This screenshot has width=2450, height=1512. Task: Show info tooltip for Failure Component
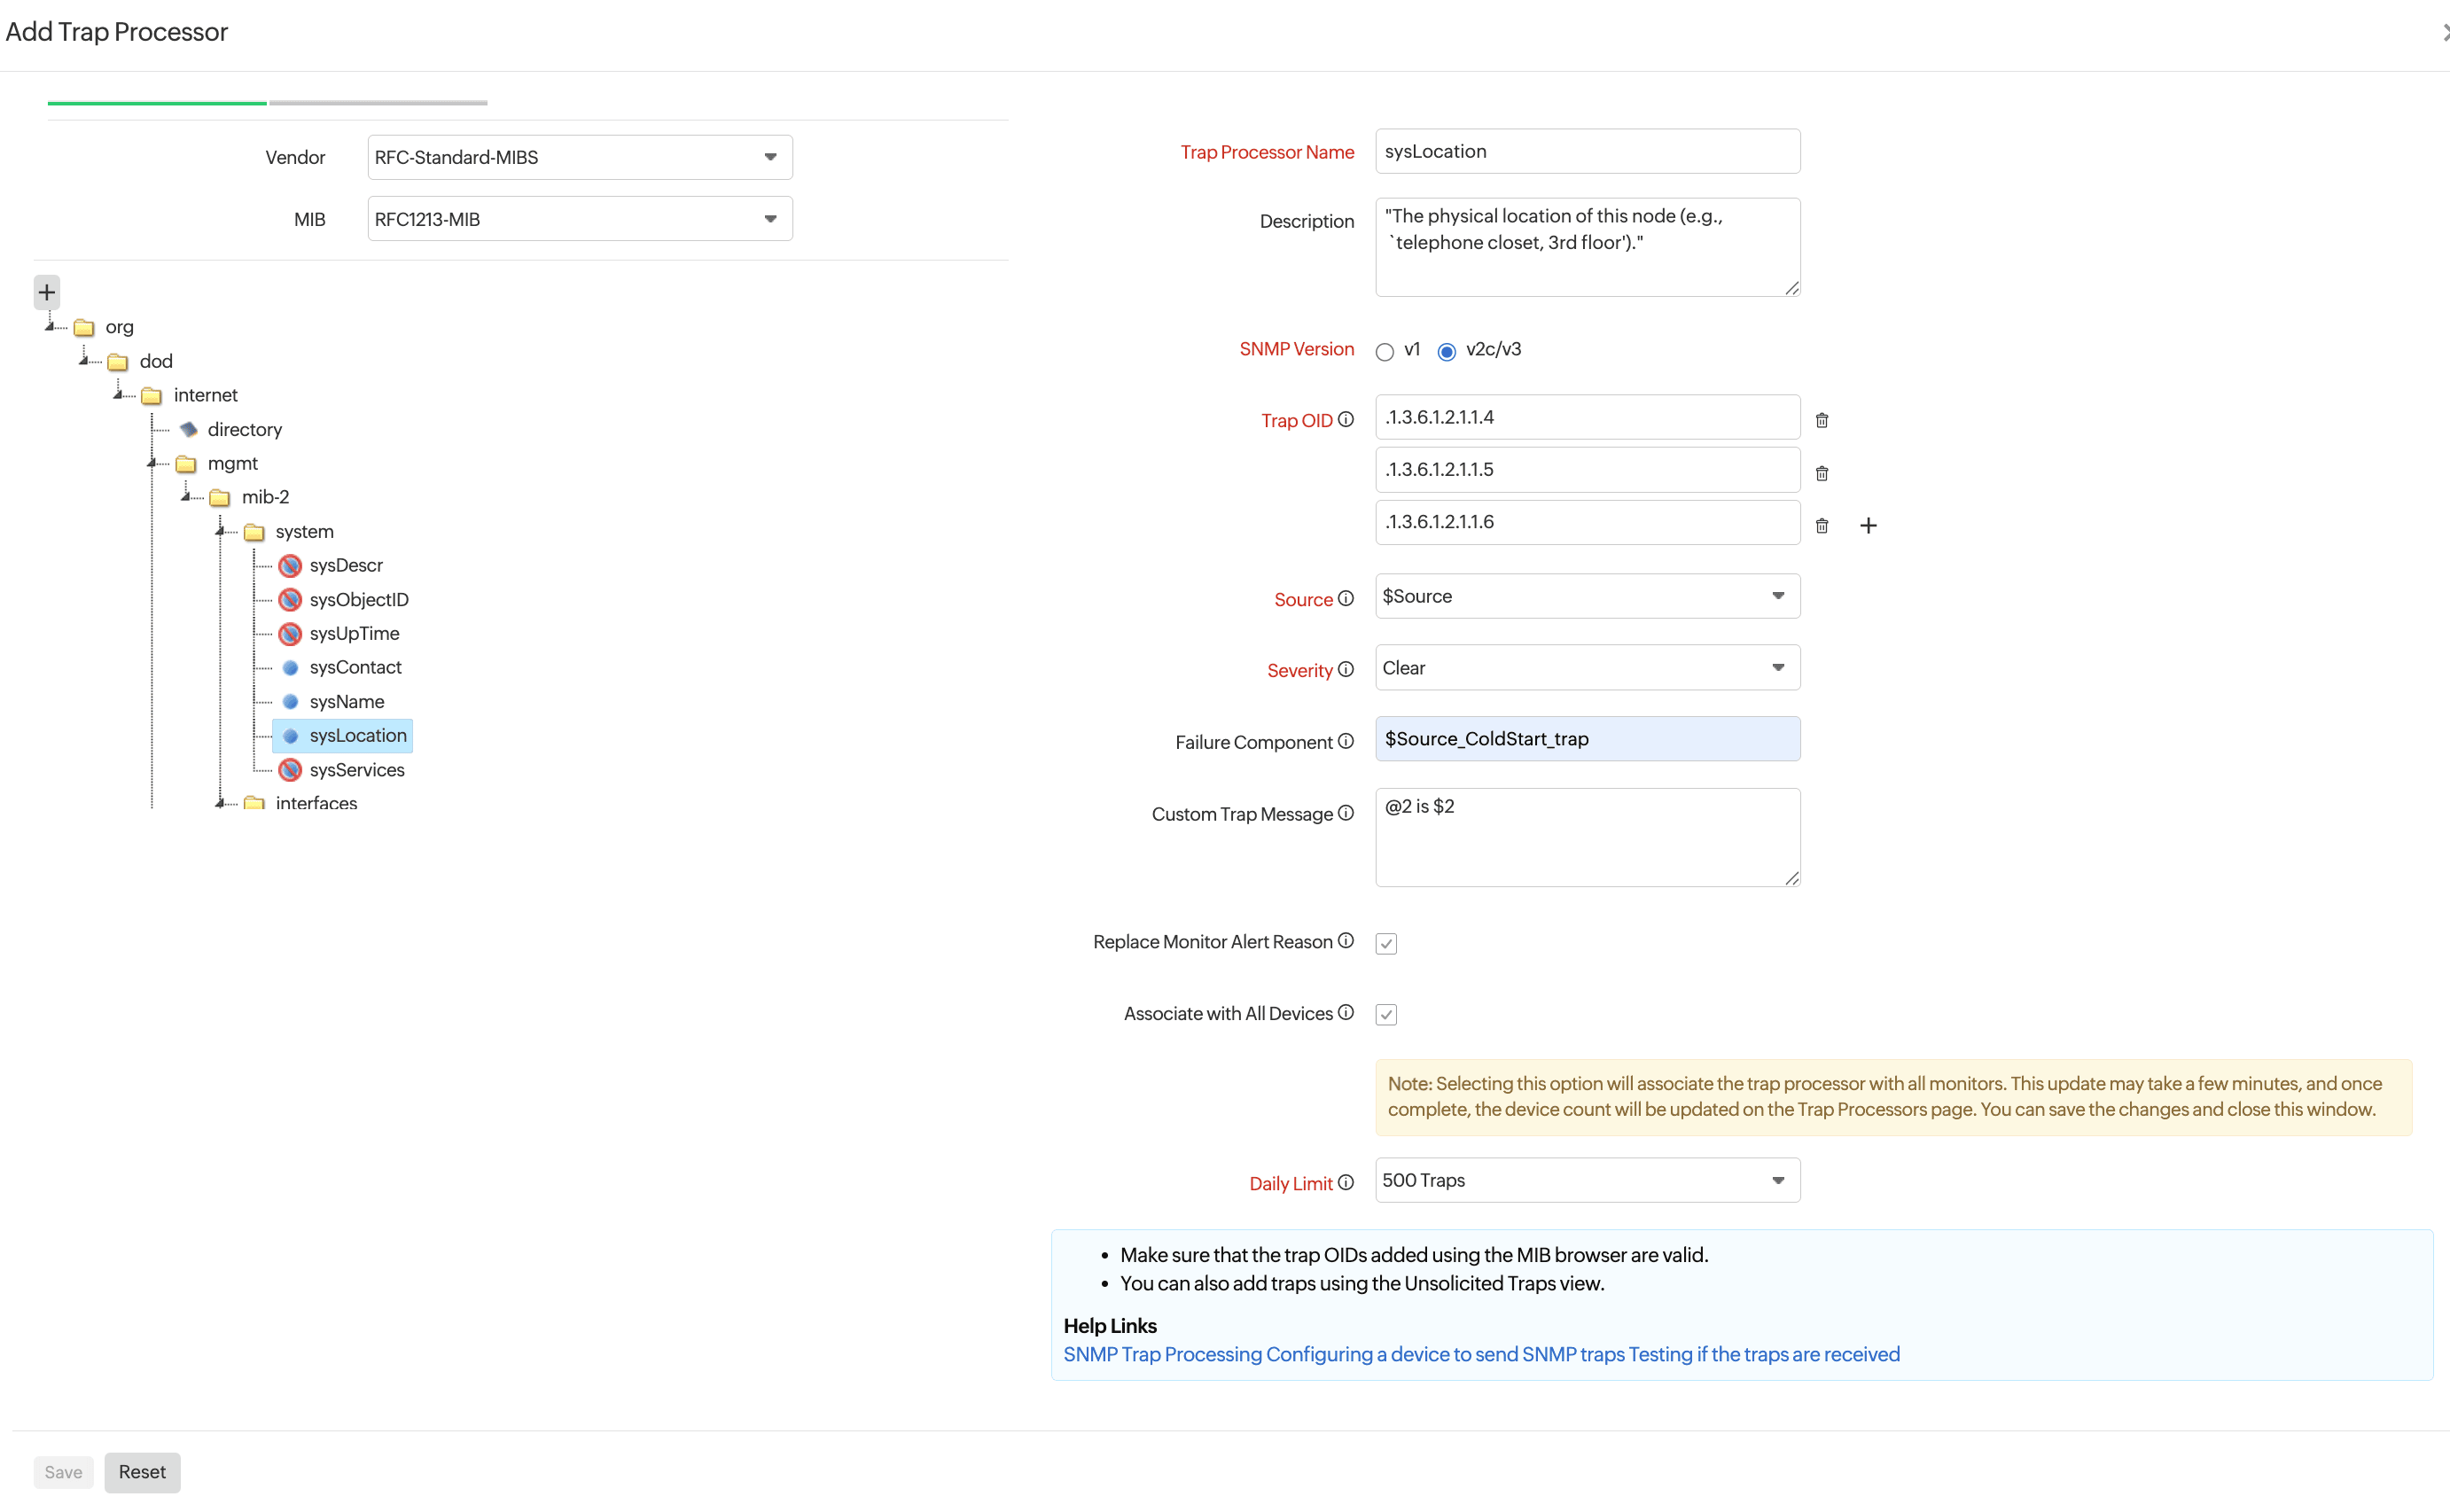[x=1345, y=741]
